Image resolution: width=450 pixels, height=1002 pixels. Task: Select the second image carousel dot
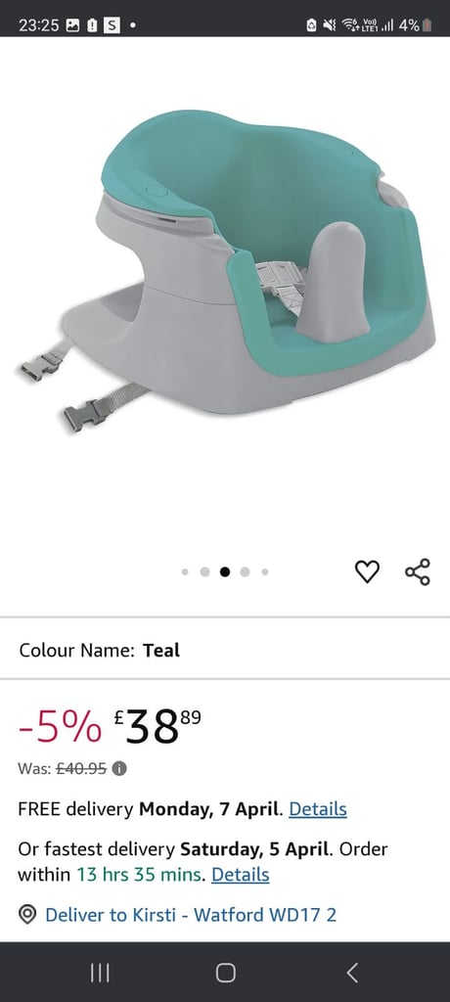pyautogui.click(x=204, y=571)
